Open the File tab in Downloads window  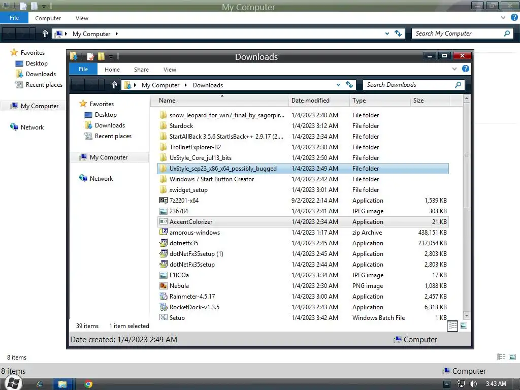(x=83, y=69)
